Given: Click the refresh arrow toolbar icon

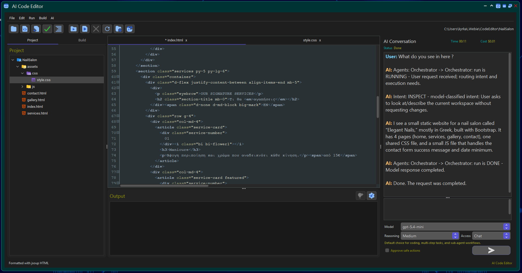Looking at the screenshot, I should coord(107,29).
